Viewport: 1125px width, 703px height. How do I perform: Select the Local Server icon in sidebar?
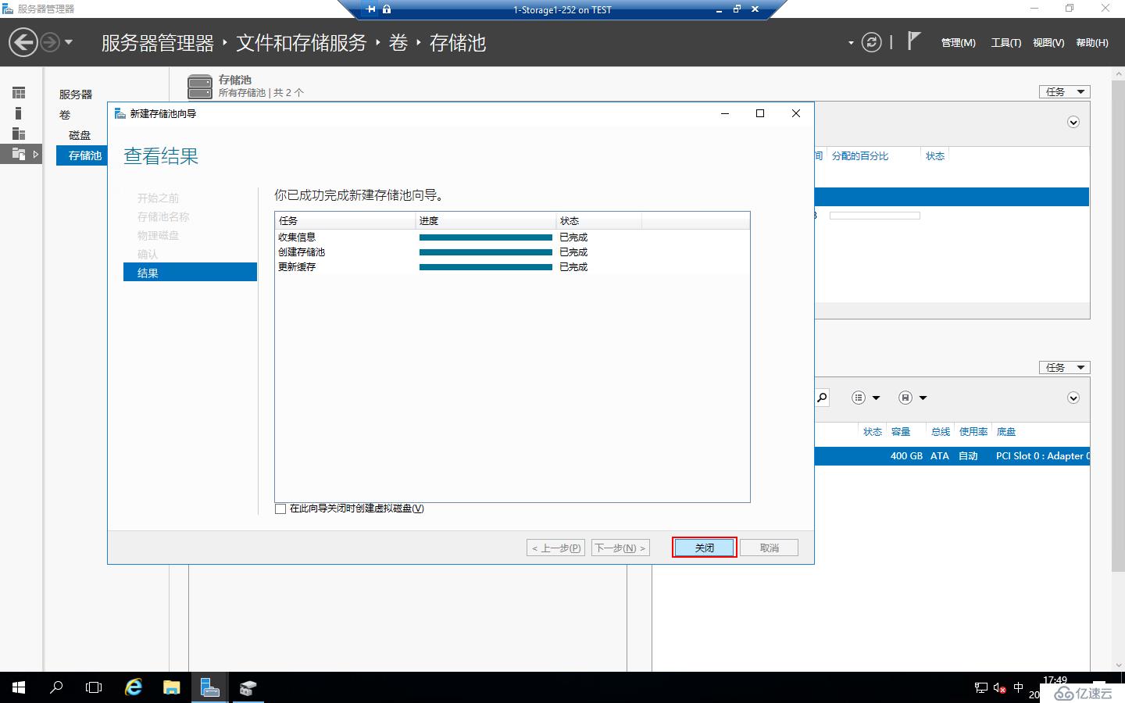pyautogui.click(x=19, y=113)
